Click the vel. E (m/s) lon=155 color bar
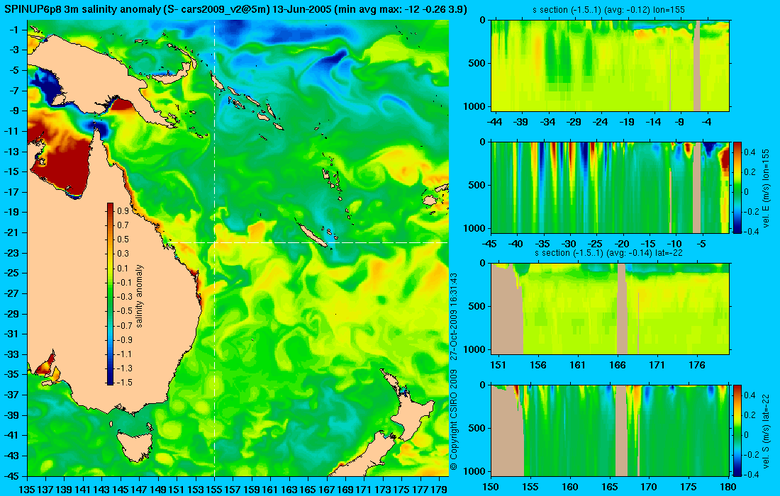 737,187
